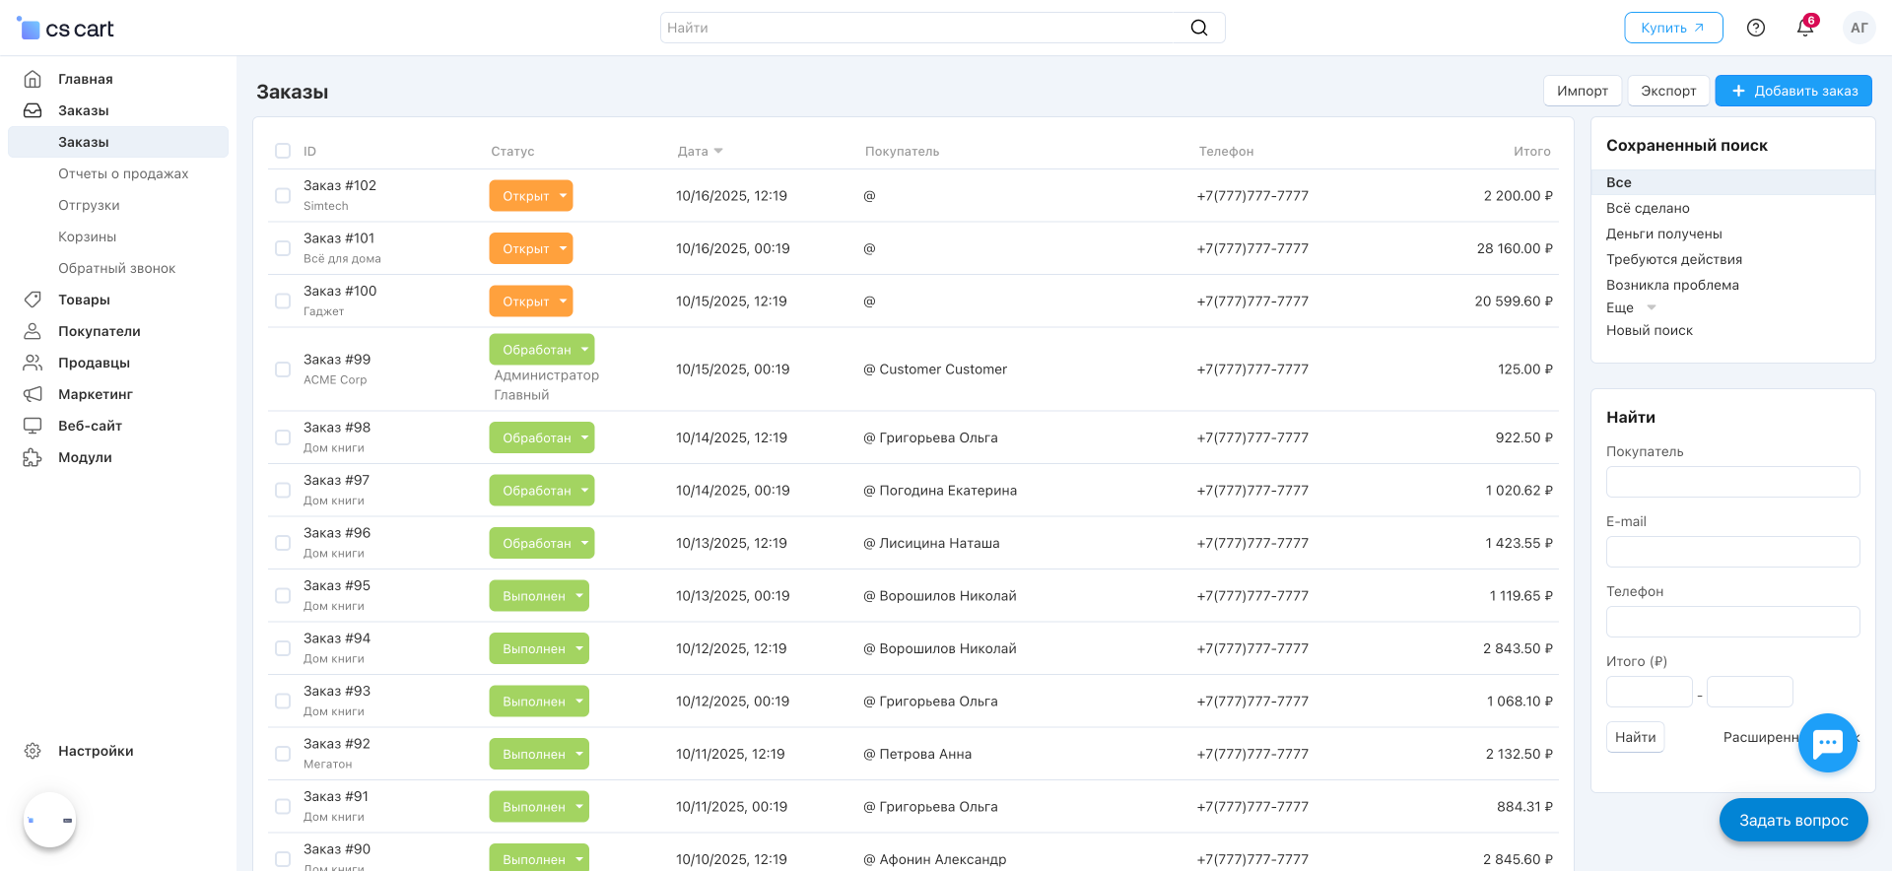Select saved search Возникла проблема
1892x871 pixels.
click(1672, 285)
